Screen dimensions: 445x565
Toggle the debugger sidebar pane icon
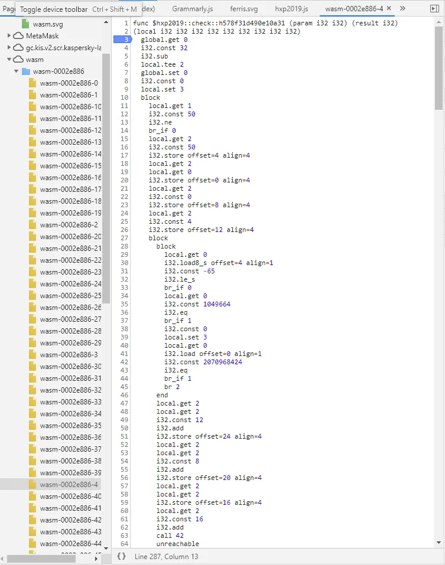[435, 8]
